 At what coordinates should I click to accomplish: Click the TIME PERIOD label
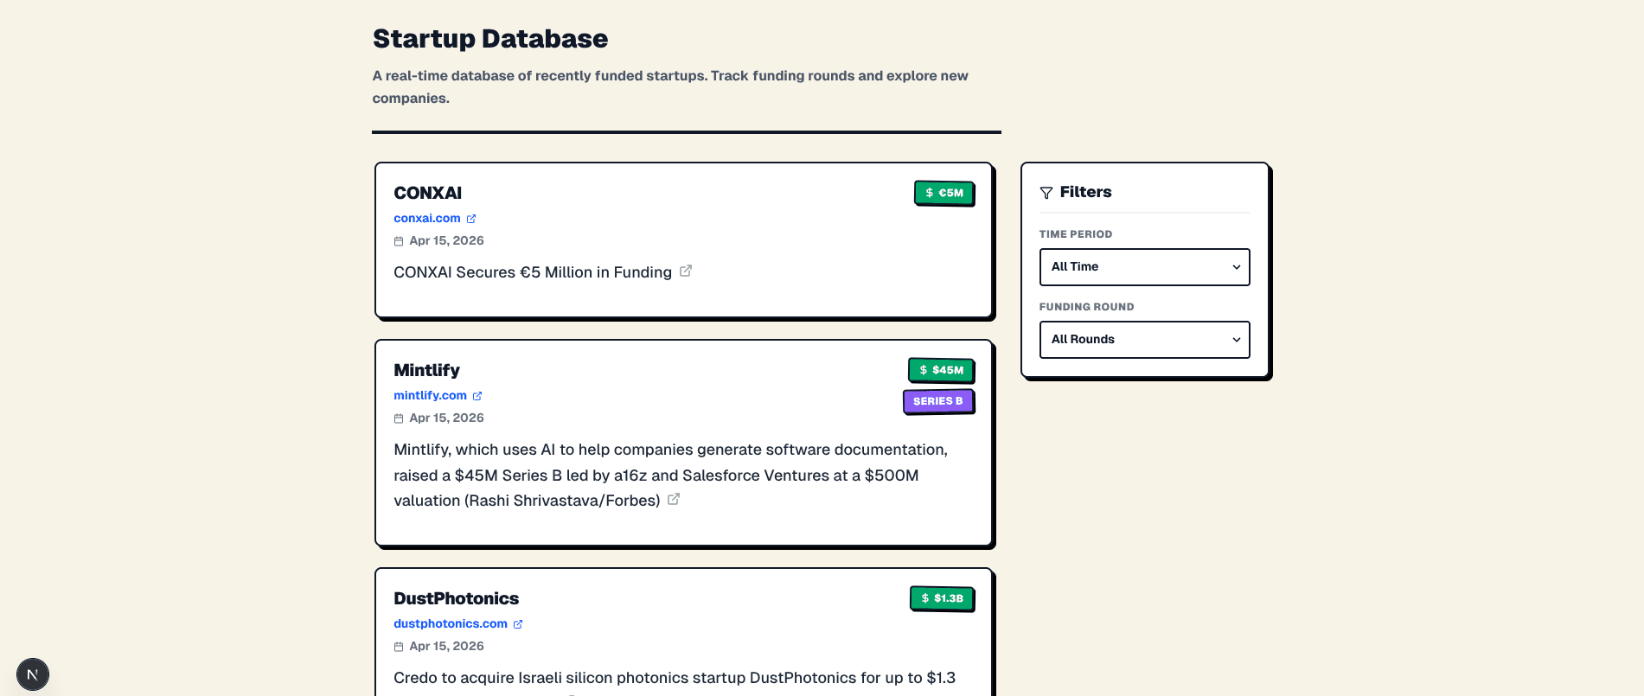(1076, 234)
